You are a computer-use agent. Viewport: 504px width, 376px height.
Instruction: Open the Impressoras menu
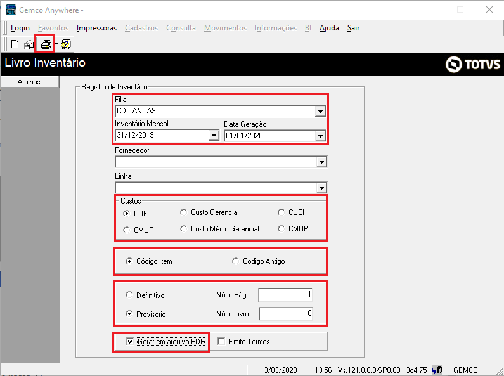coord(96,28)
